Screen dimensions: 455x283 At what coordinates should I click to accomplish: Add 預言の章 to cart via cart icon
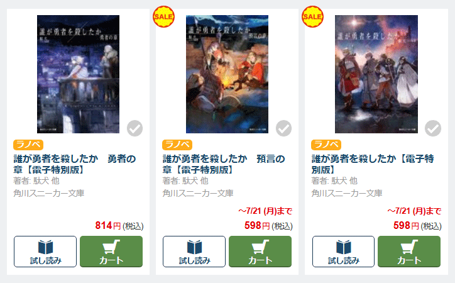click(260, 252)
